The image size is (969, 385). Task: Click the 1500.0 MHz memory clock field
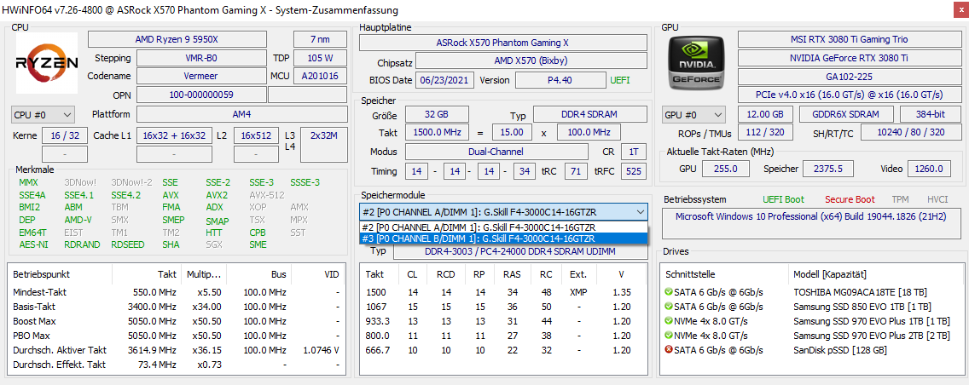click(437, 132)
